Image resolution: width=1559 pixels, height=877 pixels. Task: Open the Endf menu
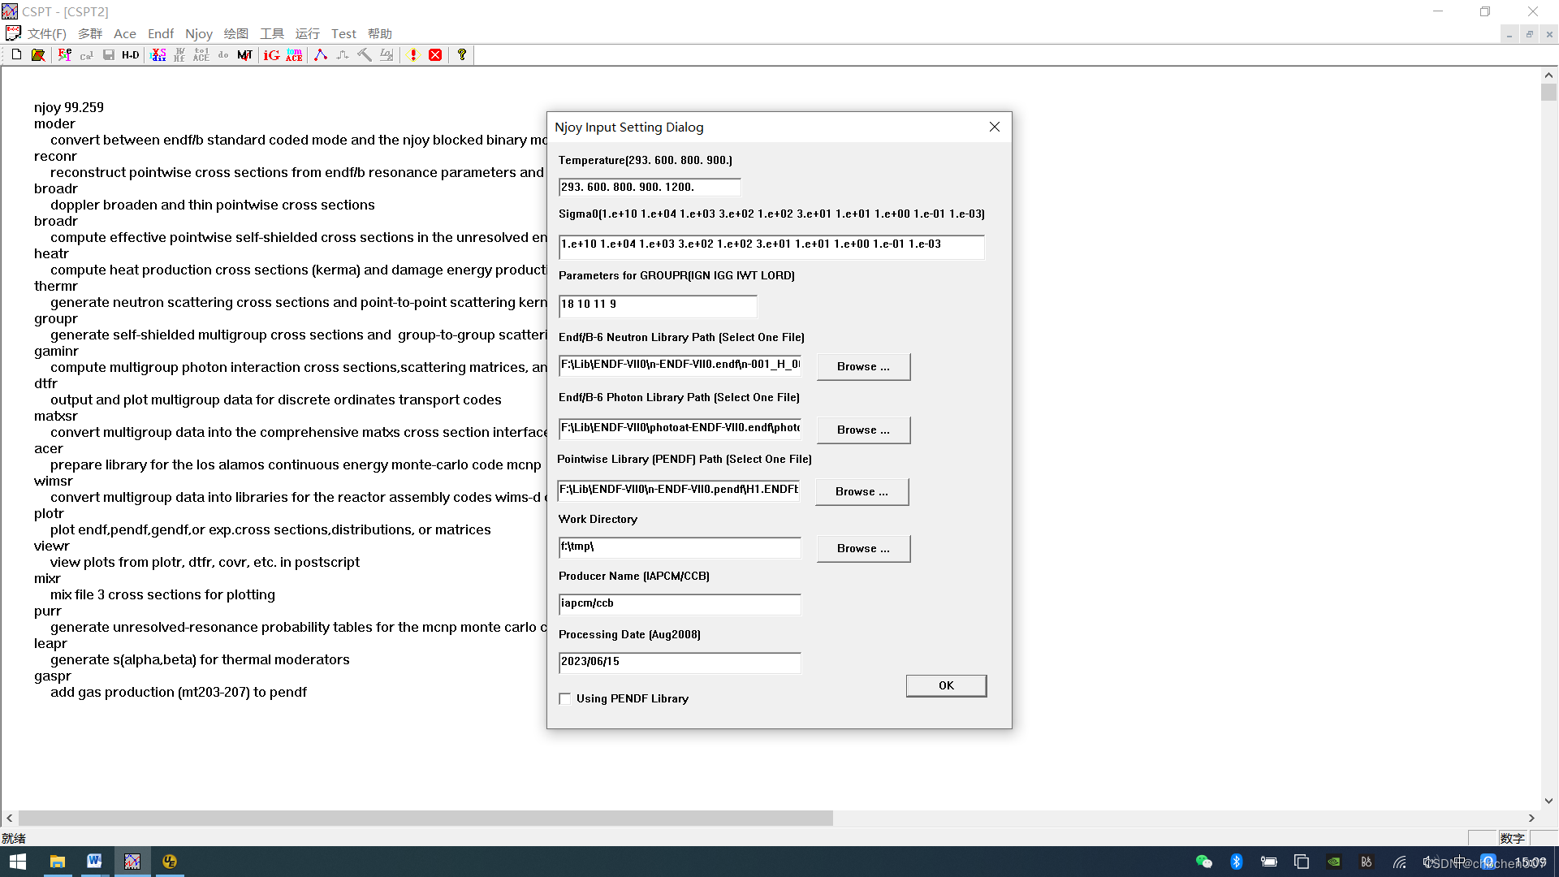pyautogui.click(x=161, y=33)
